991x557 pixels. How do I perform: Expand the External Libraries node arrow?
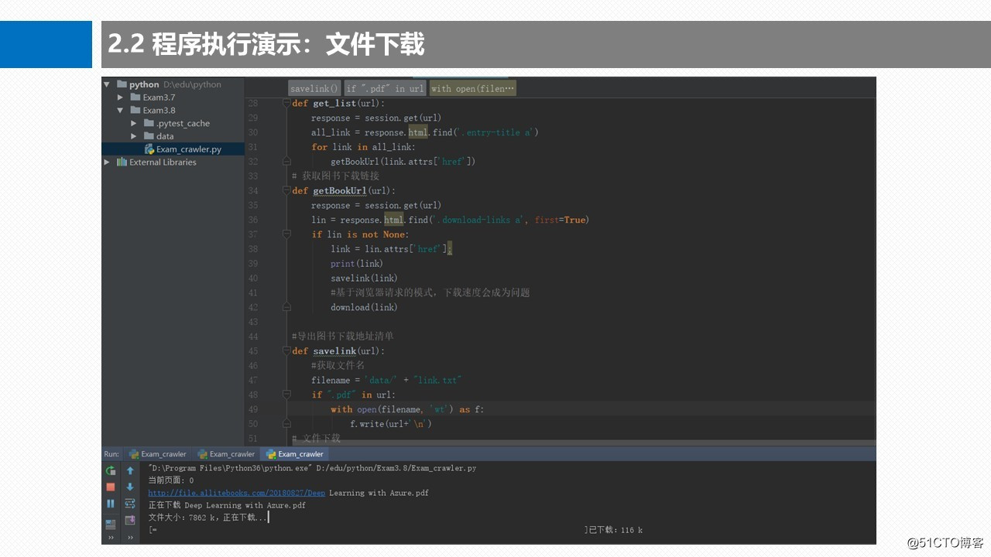[x=107, y=162]
